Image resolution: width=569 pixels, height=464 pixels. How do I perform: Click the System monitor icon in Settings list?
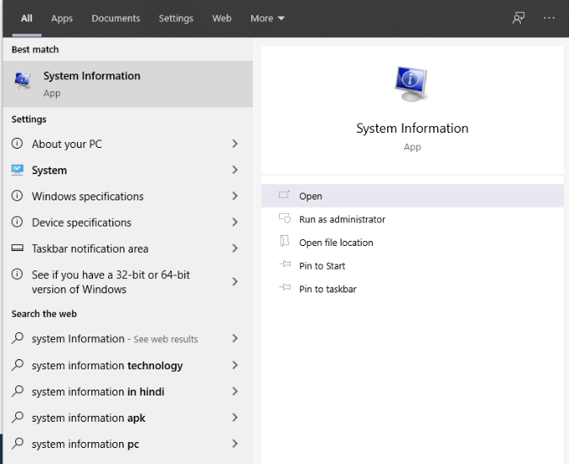(x=18, y=170)
